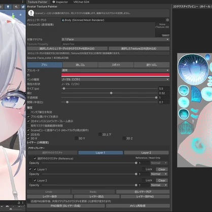Enable 矩形マスクで描画範囲を制限 checkbox
The image size is (212, 212).
(x=28, y=126)
